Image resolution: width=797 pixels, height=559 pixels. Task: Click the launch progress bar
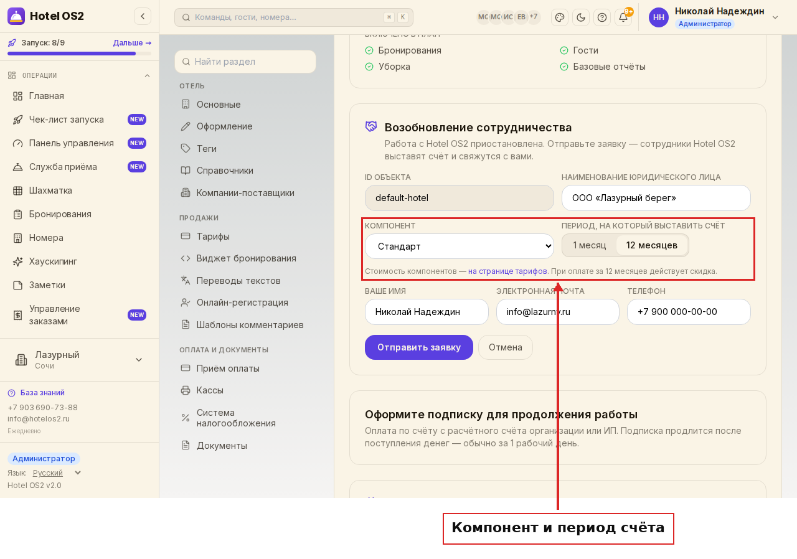[79, 54]
